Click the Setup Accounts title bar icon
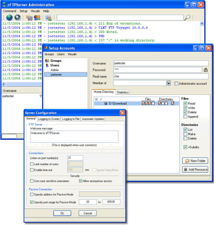The image size is (214, 225). coord(46,48)
